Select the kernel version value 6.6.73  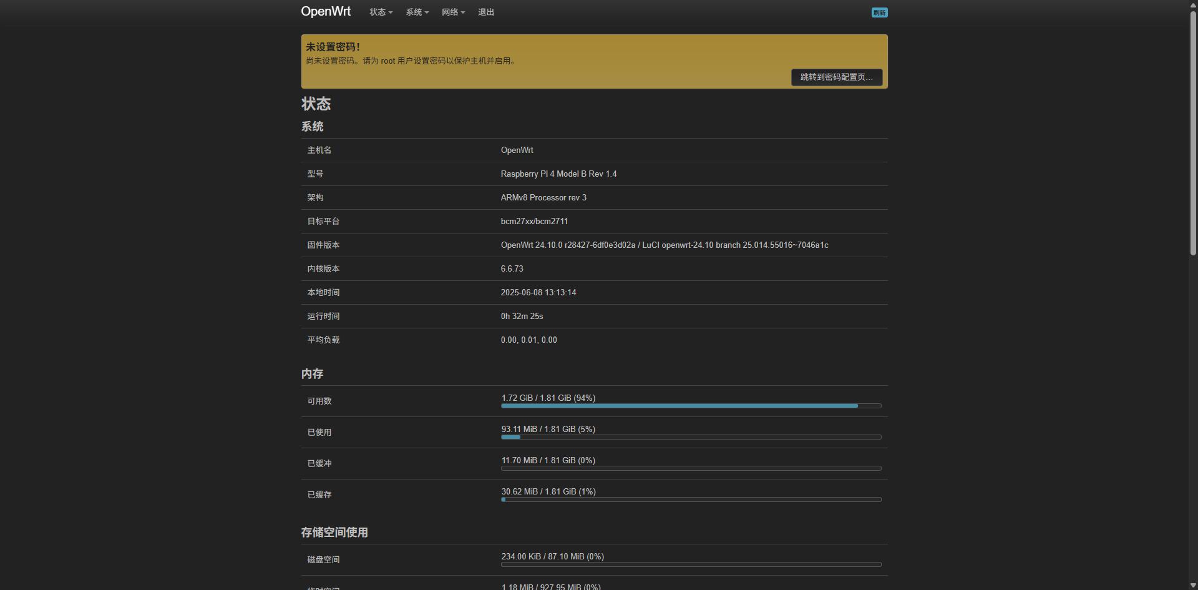[512, 268]
